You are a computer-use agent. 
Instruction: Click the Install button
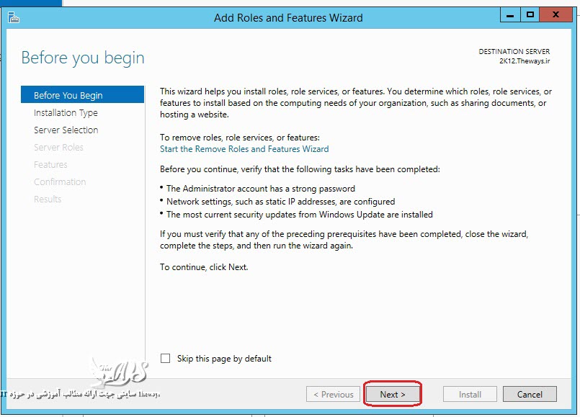[x=470, y=394]
